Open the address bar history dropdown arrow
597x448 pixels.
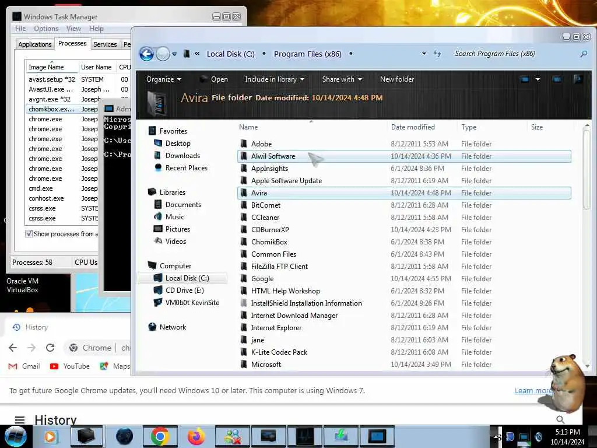tap(424, 54)
